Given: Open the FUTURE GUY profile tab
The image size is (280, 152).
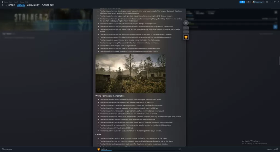Looking at the screenshot, I should coord(48,5).
